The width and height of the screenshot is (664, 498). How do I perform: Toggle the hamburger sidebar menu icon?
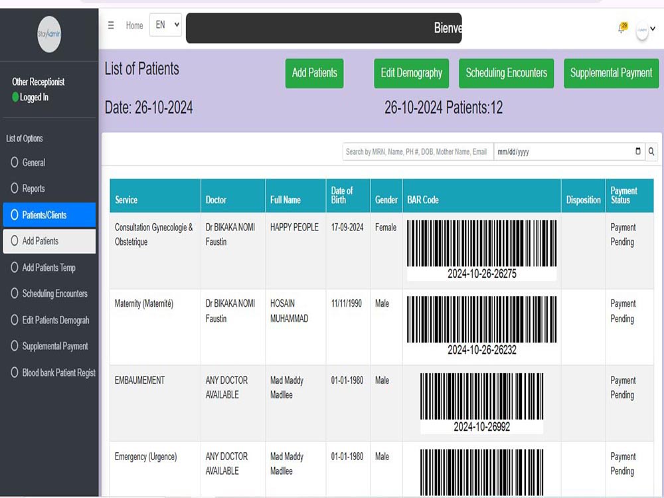[x=111, y=25]
